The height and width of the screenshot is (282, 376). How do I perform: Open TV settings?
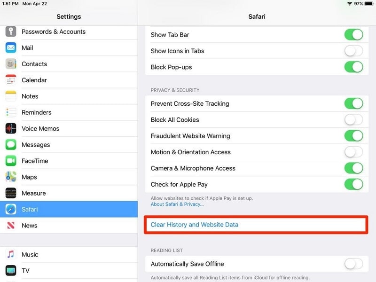[69, 271]
